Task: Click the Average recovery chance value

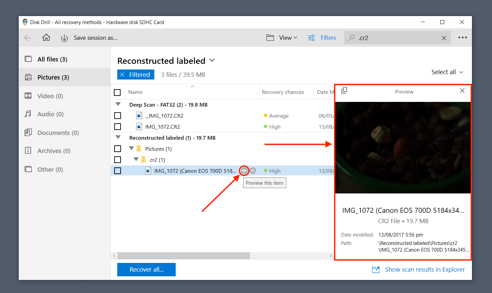Action: coord(279,116)
